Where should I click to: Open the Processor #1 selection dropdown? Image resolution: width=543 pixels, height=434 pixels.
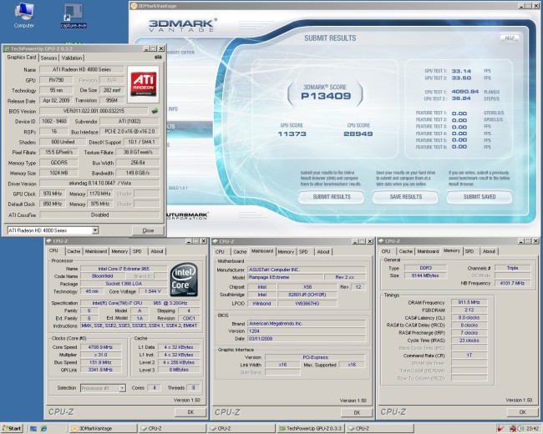[122, 388]
